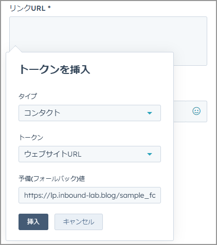
Task: Click the popover's pointer arrow tip
Action: (15, 47)
